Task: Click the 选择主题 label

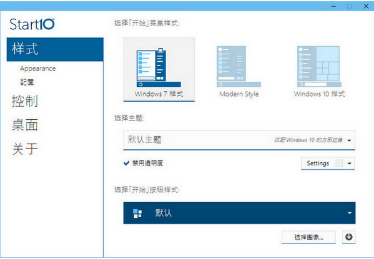Action: [x=129, y=118]
